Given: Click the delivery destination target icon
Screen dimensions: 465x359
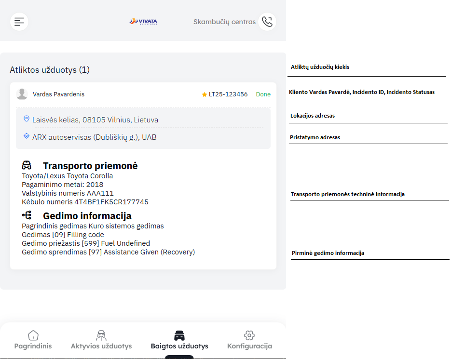Looking at the screenshot, I should click(x=26, y=136).
